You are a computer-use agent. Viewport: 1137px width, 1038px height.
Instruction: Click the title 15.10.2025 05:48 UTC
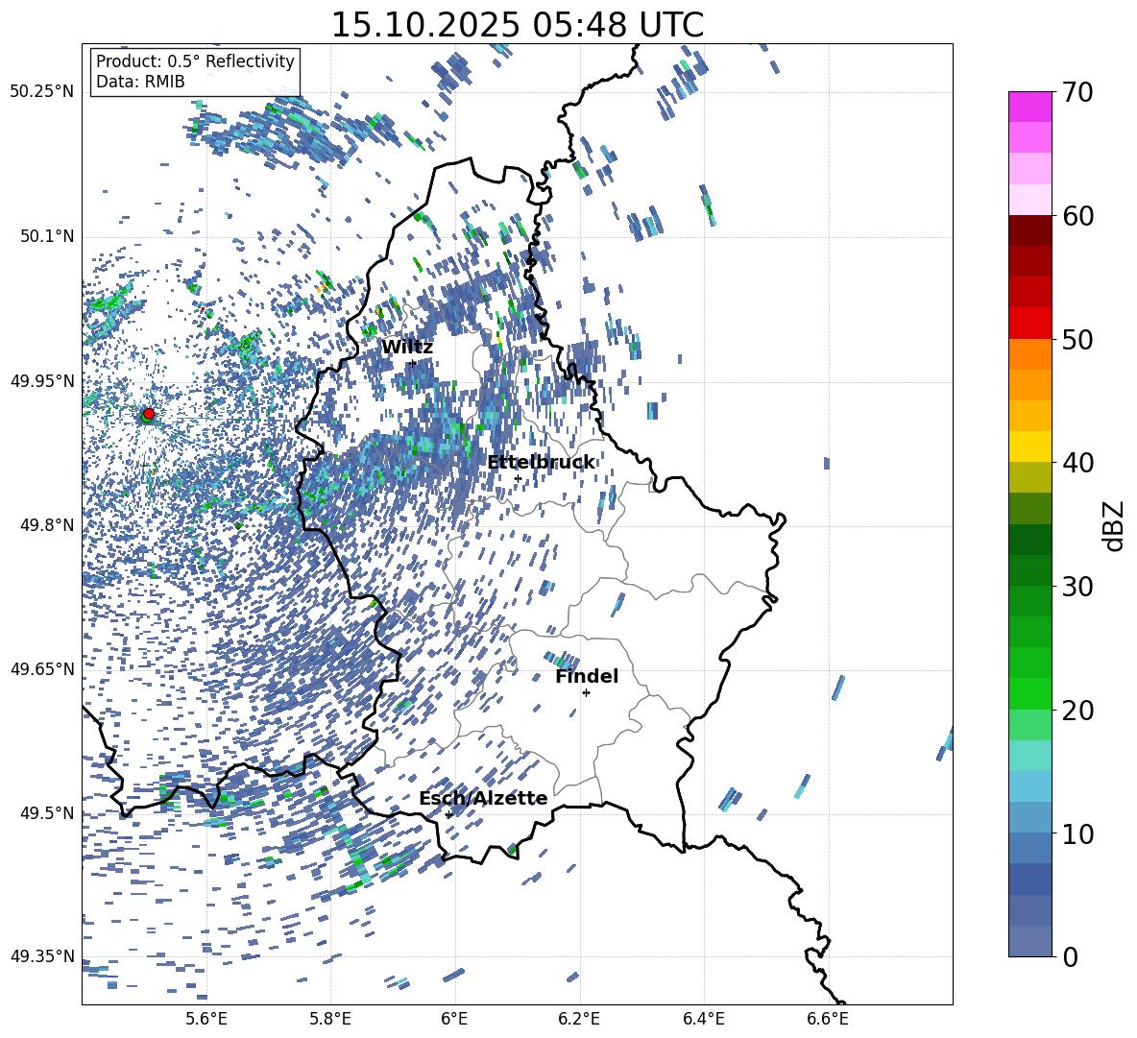[x=517, y=25]
